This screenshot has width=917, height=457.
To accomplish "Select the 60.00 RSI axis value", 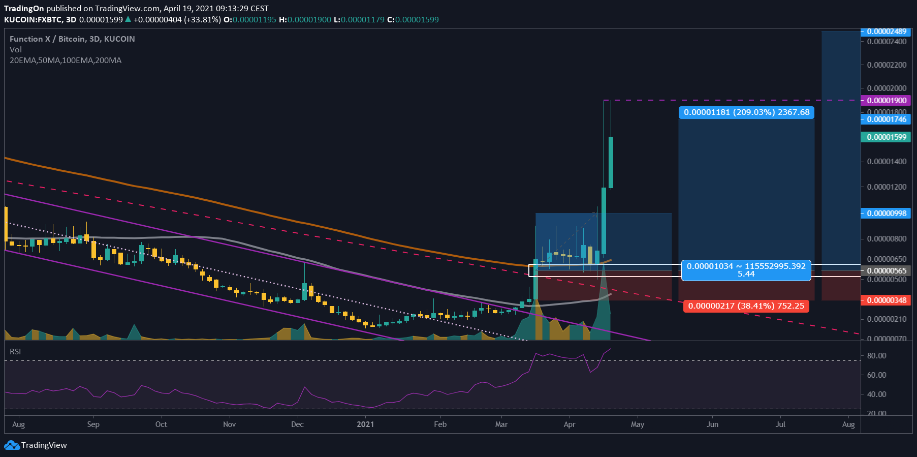I will [876, 375].
